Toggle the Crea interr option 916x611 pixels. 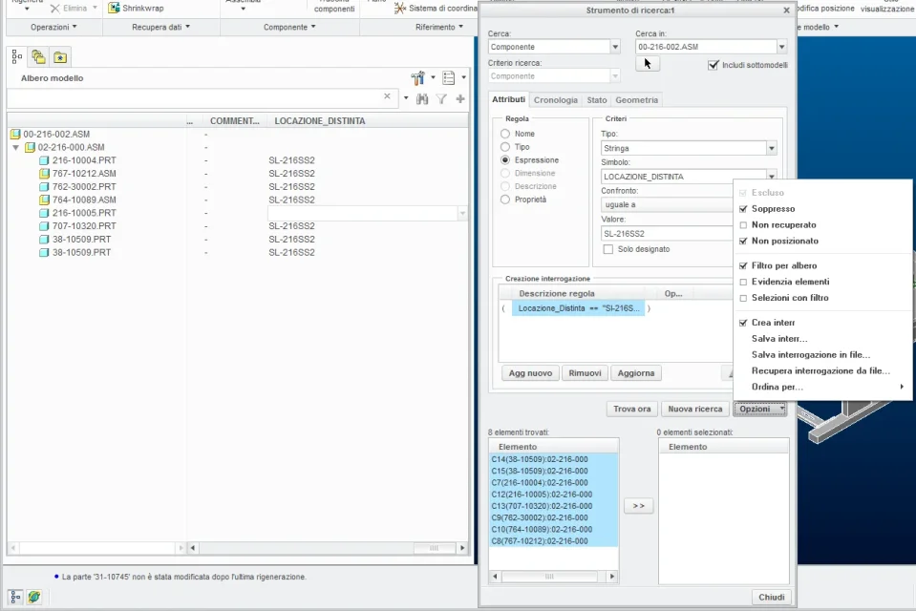coord(743,323)
